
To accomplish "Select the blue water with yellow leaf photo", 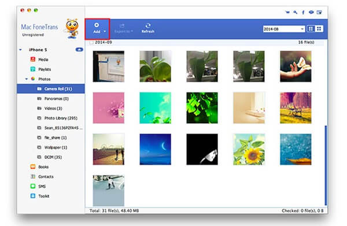I will pos(296,149).
